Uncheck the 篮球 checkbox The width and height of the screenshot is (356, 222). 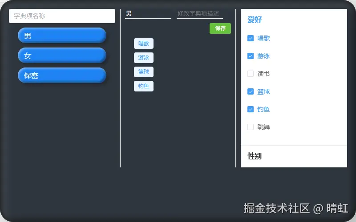click(x=251, y=91)
